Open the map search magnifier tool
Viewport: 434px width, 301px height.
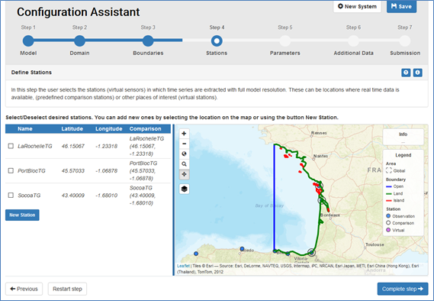pyautogui.click(x=184, y=164)
